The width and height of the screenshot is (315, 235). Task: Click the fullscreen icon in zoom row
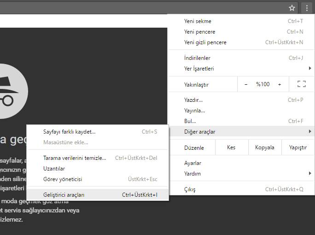click(x=302, y=84)
